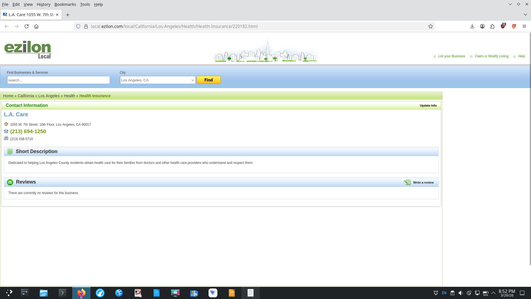Screen dimensions: 531x299
Task: Click the site security shield icon
Action: pos(78,26)
